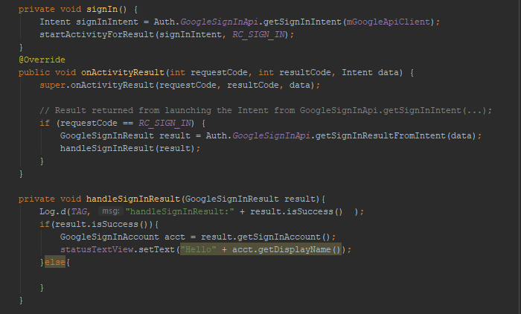This screenshot has width=521, height=314.
Task: Click the msg: parameter hint
Action: coord(111,211)
